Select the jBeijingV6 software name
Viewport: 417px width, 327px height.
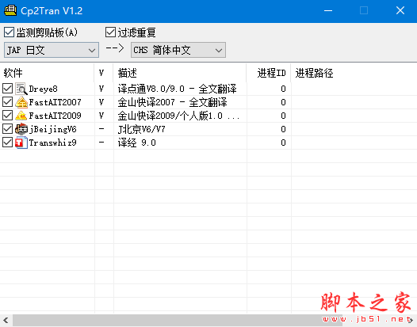tap(52, 129)
